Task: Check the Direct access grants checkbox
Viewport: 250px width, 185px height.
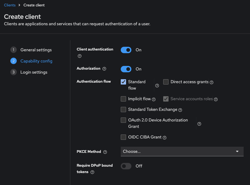Action: click(166, 82)
